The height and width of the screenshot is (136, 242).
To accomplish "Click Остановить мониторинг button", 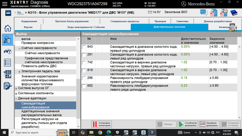I will coord(101,124).
